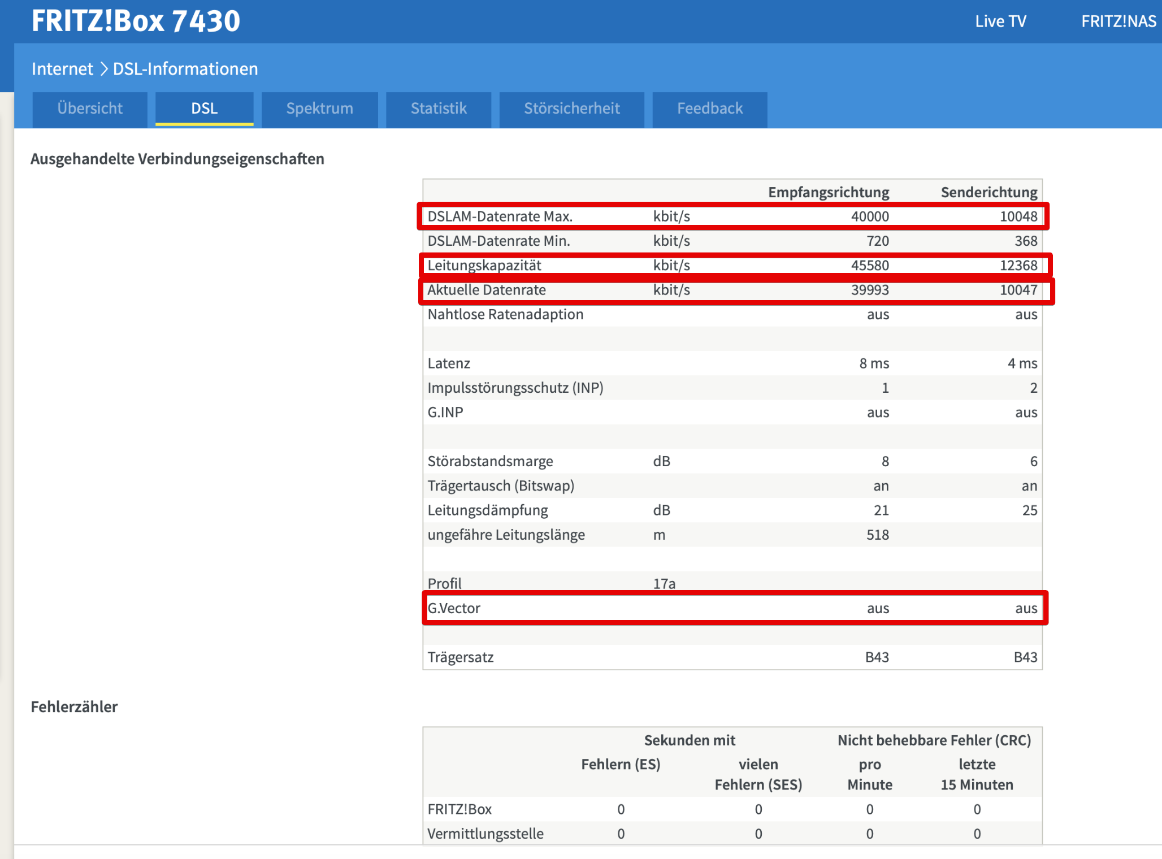Open the Übersicht tab
The image size is (1162, 859).
click(x=90, y=109)
